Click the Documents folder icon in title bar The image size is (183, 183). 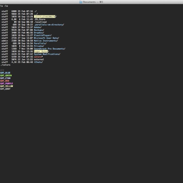pyautogui.click(x=80, y=2)
